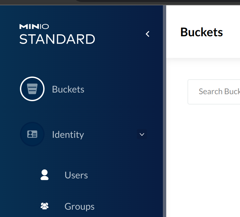This screenshot has width=240, height=217.
Task: Open the Buckets bucket icon in sidebar
Action: [32, 89]
